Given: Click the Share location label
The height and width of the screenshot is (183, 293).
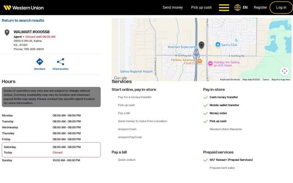Looking at the screenshot, I should click(60, 69).
